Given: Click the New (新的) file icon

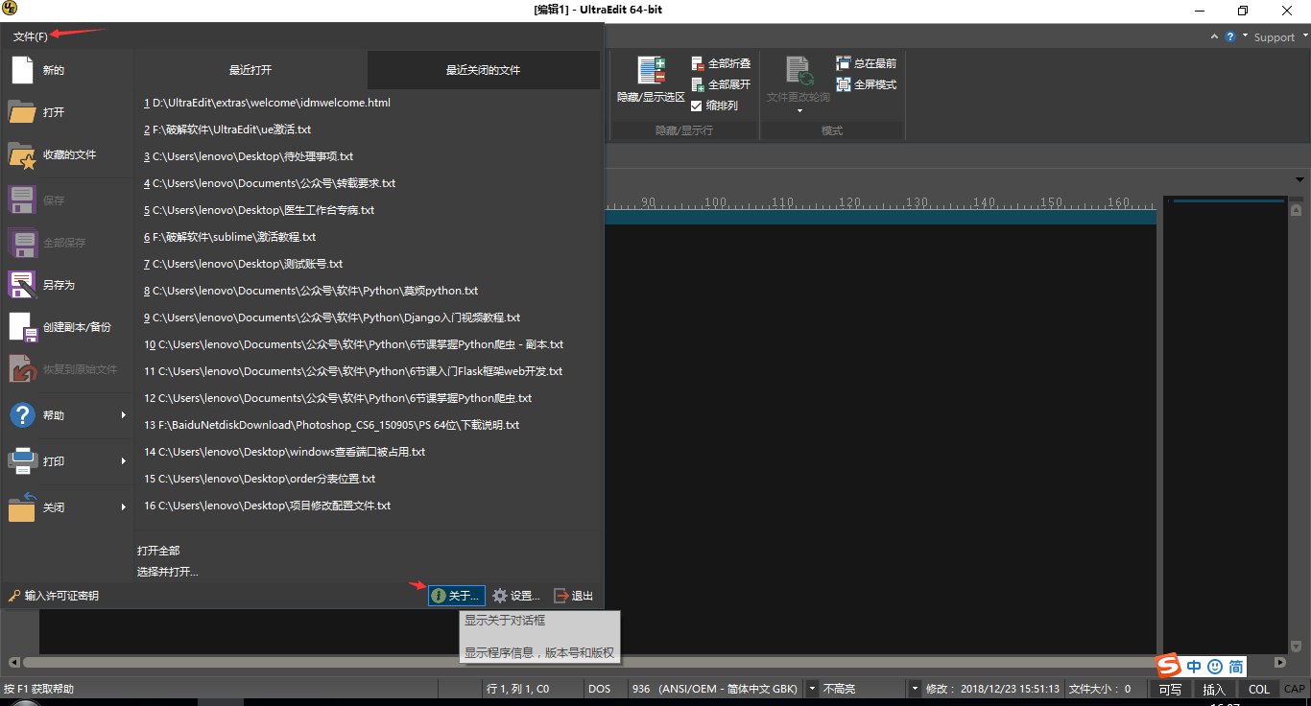Looking at the screenshot, I should 22,70.
